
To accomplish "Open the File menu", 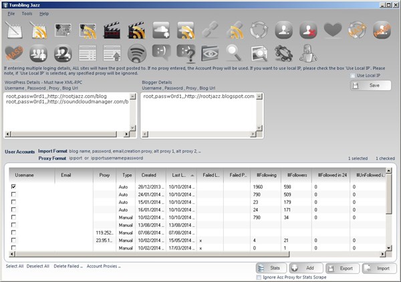I will point(11,13).
